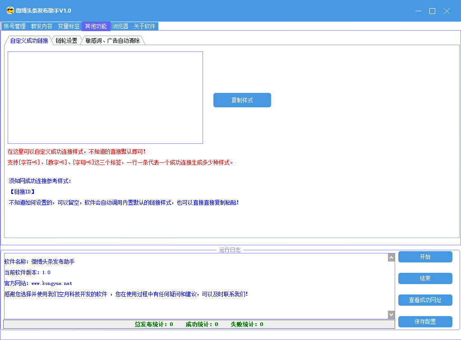Click the 结束 button
Viewport: 461px width, 340px height.
(425, 278)
